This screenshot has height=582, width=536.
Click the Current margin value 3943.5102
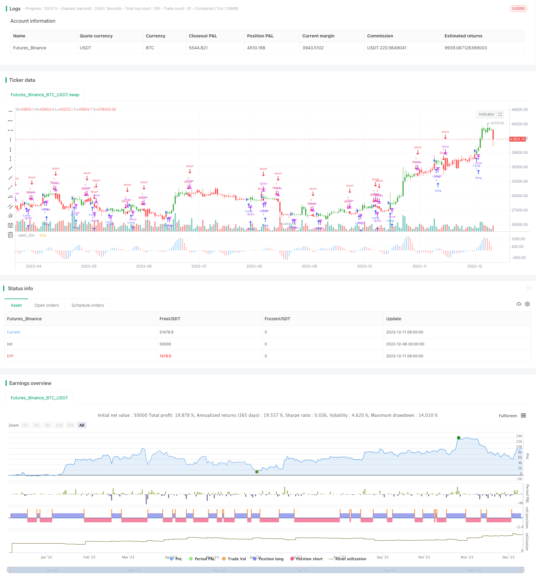[x=313, y=48]
